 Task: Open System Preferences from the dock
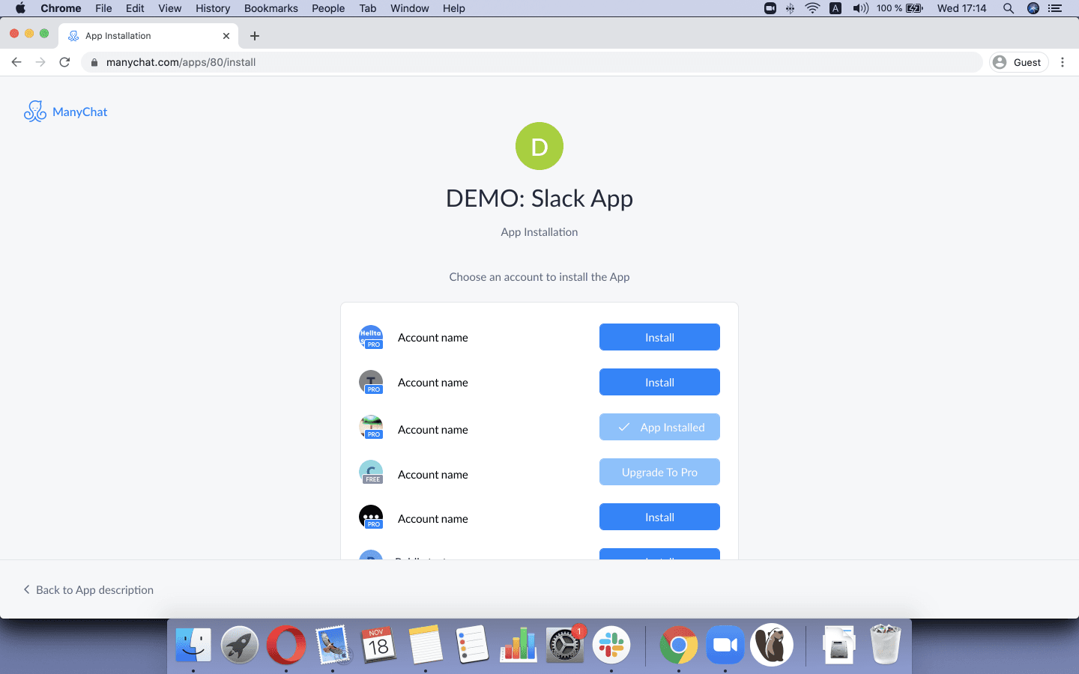coord(565,645)
